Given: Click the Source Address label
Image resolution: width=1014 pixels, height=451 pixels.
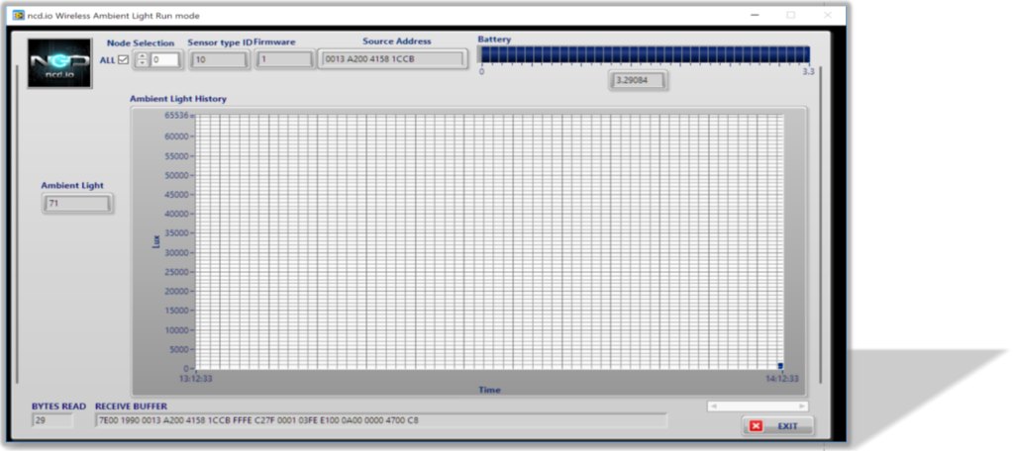Looking at the screenshot, I should pos(396,42).
